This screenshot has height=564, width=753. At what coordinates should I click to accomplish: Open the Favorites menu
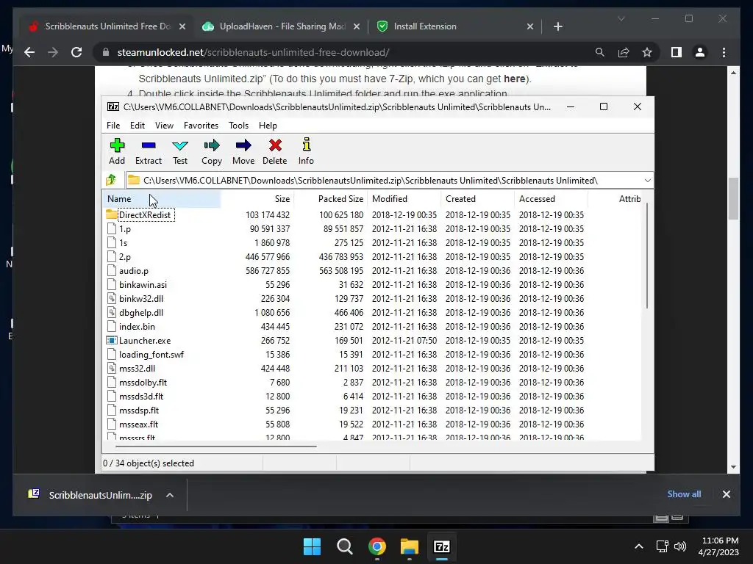[x=201, y=125]
